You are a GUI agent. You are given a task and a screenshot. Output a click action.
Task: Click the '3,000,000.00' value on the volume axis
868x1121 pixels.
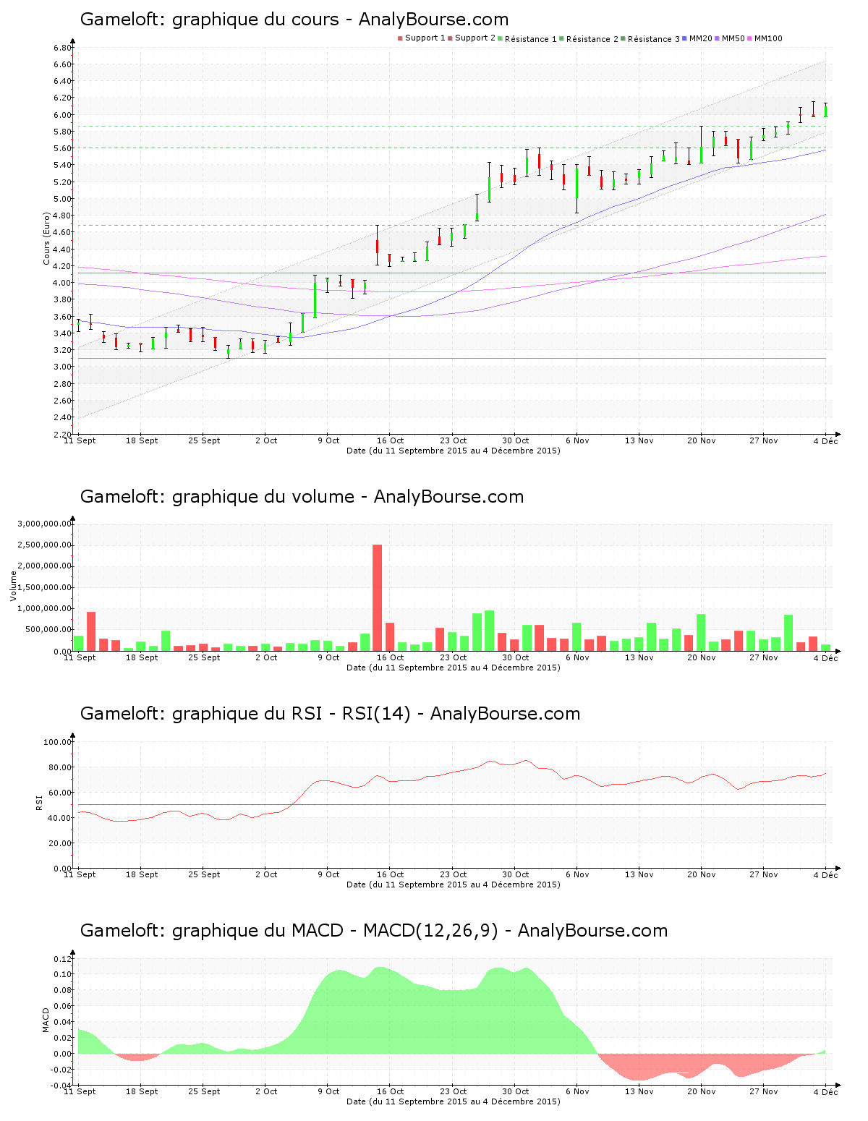(x=45, y=524)
